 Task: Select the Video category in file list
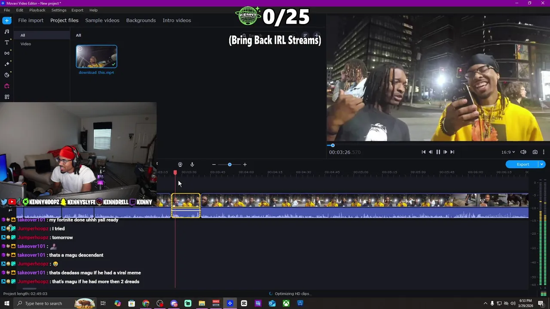[x=26, y=44]
